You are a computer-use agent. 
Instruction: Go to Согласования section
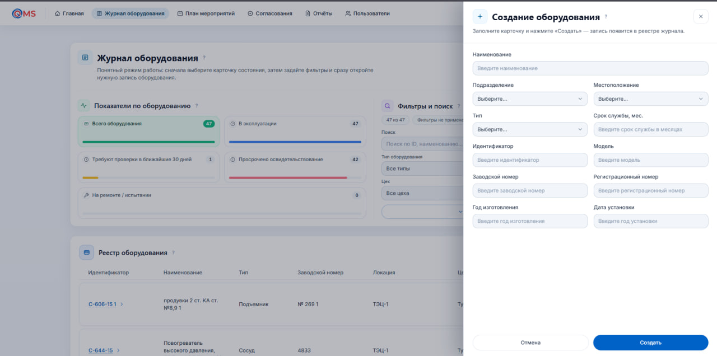pyautogui.click(x=269, y=13)
